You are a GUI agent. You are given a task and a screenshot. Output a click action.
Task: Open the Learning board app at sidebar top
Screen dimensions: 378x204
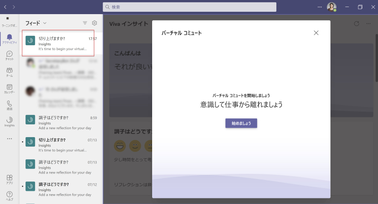point(9,22)
